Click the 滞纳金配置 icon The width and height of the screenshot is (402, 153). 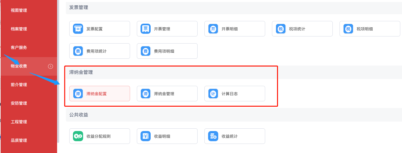pyautogui.click(x=78, y=94)
